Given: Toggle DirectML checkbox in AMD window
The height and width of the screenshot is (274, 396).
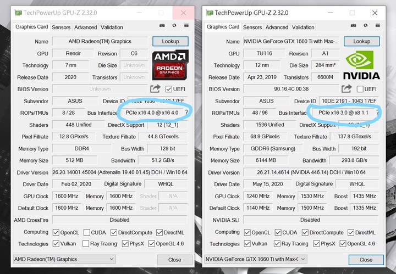Looking at the screenshot, I should 159,232.
